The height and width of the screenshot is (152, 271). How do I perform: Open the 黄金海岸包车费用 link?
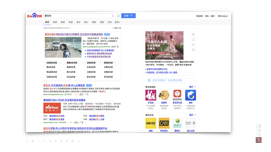tap(97, 116)
